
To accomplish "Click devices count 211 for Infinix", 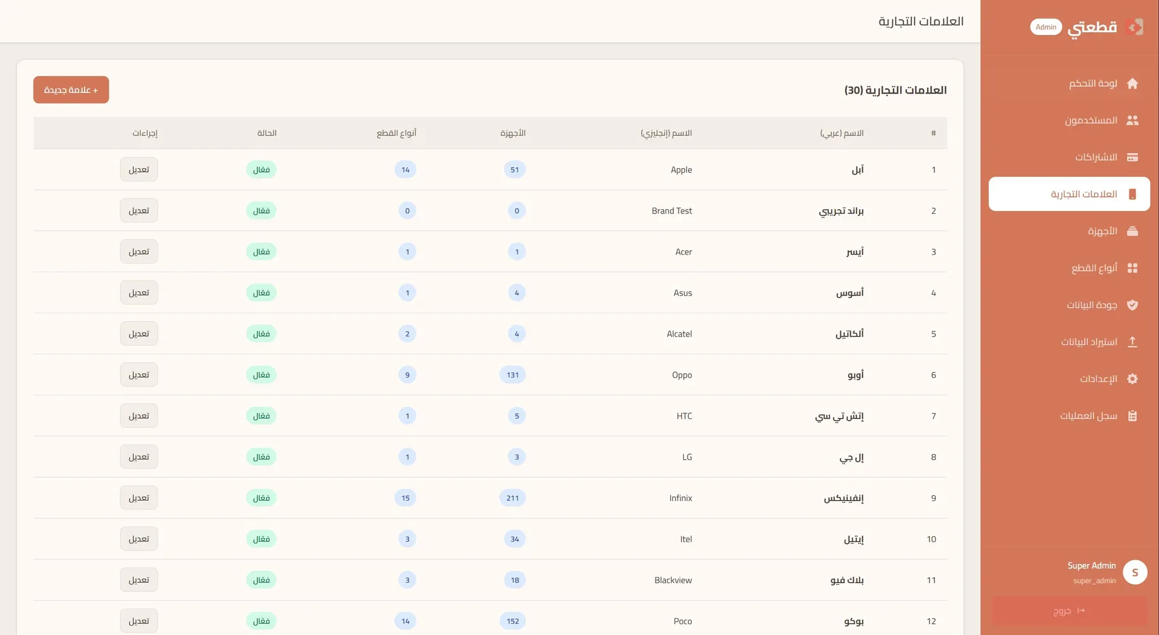I will pyautogui.click(x=512, y=498).
